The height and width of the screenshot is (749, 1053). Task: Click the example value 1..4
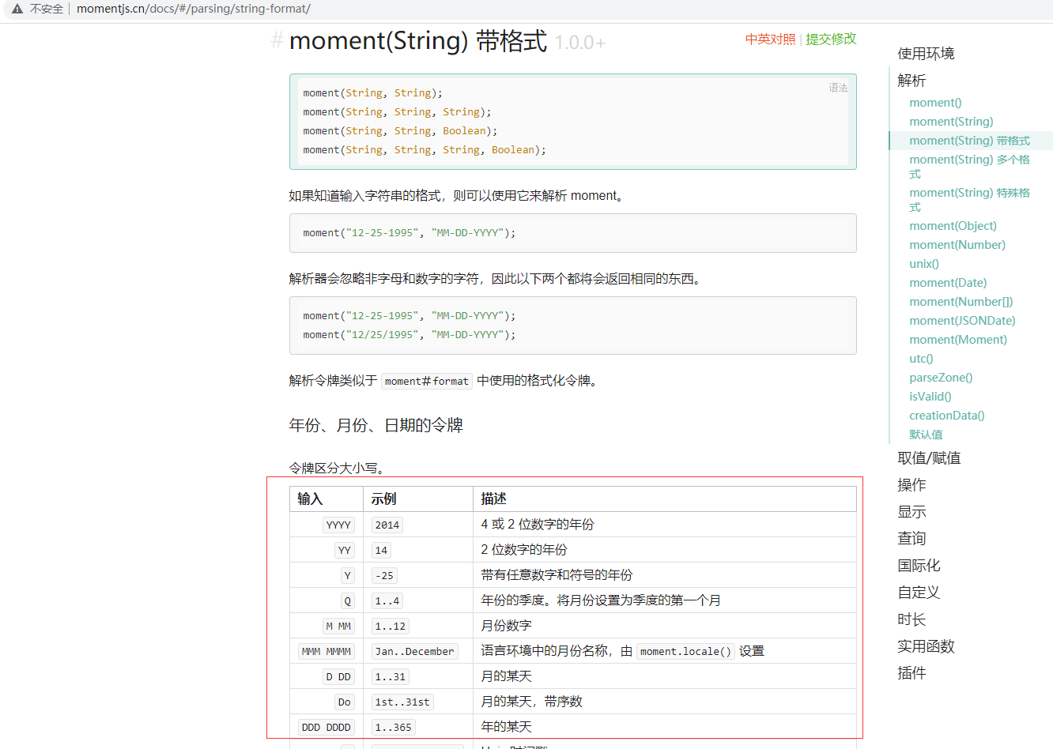[x=387, y=600]
